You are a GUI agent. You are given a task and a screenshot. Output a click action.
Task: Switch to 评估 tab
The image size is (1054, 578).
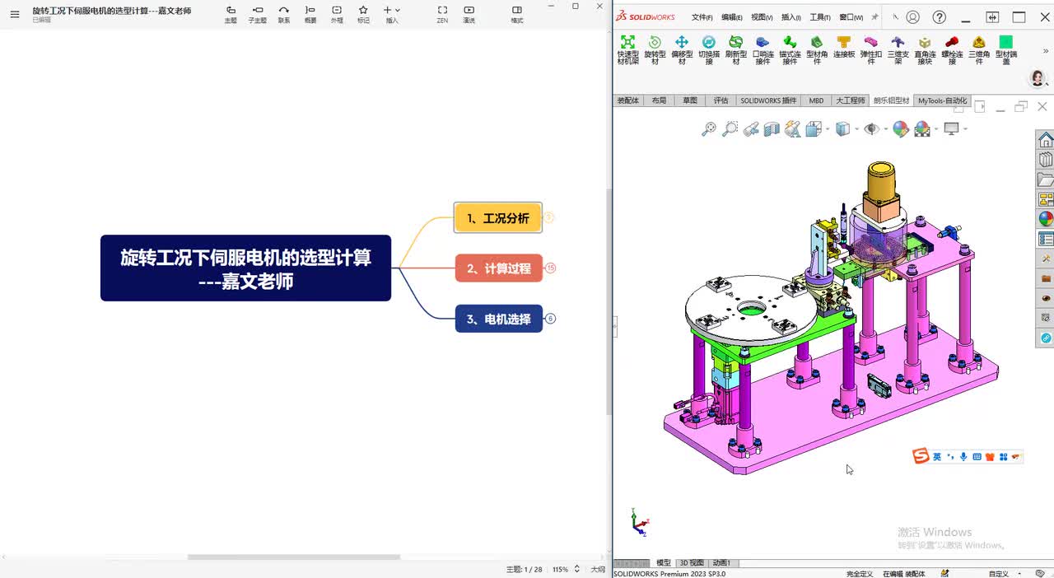coord(721,100)
